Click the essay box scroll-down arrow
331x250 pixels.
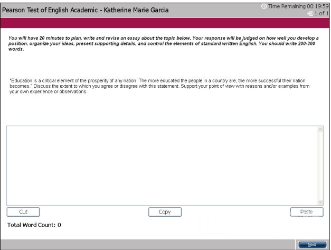[320, 202]
